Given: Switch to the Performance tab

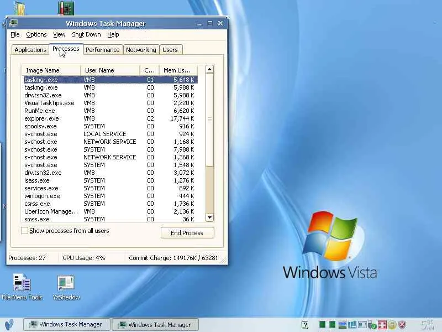Looking at the screenshot, I should tap(103, 50).
